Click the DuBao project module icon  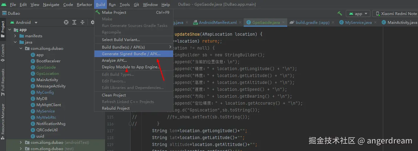point(4,13)
